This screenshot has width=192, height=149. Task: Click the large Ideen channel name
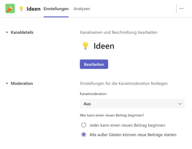point(104,46)
